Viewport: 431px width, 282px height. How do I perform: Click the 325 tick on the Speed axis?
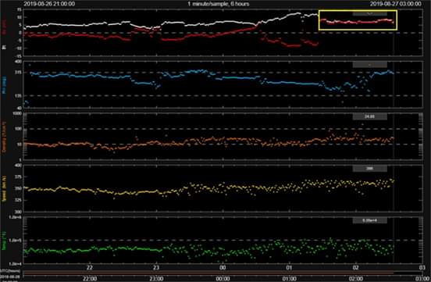click(19, 200)
